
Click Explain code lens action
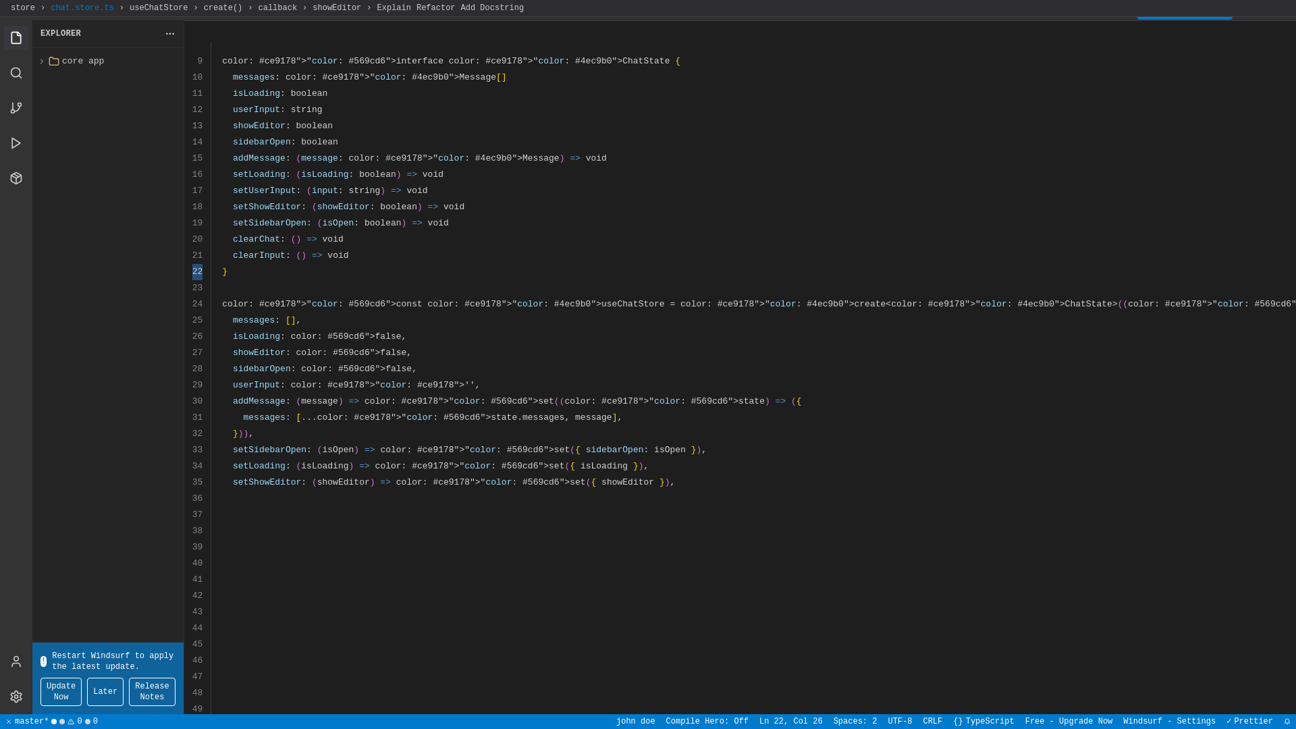[x=394, y=8]
